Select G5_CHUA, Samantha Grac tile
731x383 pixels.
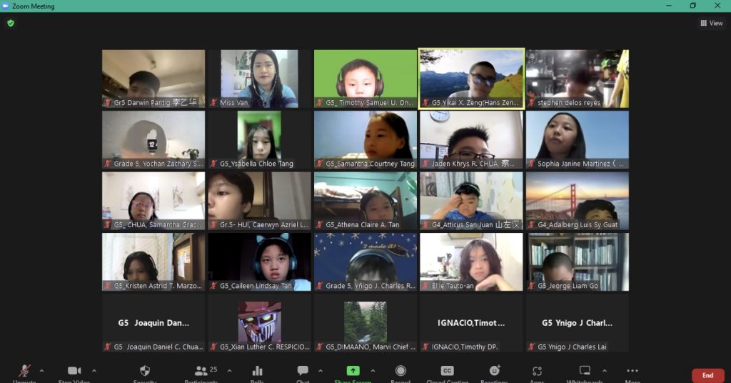pyautogui.click(x=153, y=201)
